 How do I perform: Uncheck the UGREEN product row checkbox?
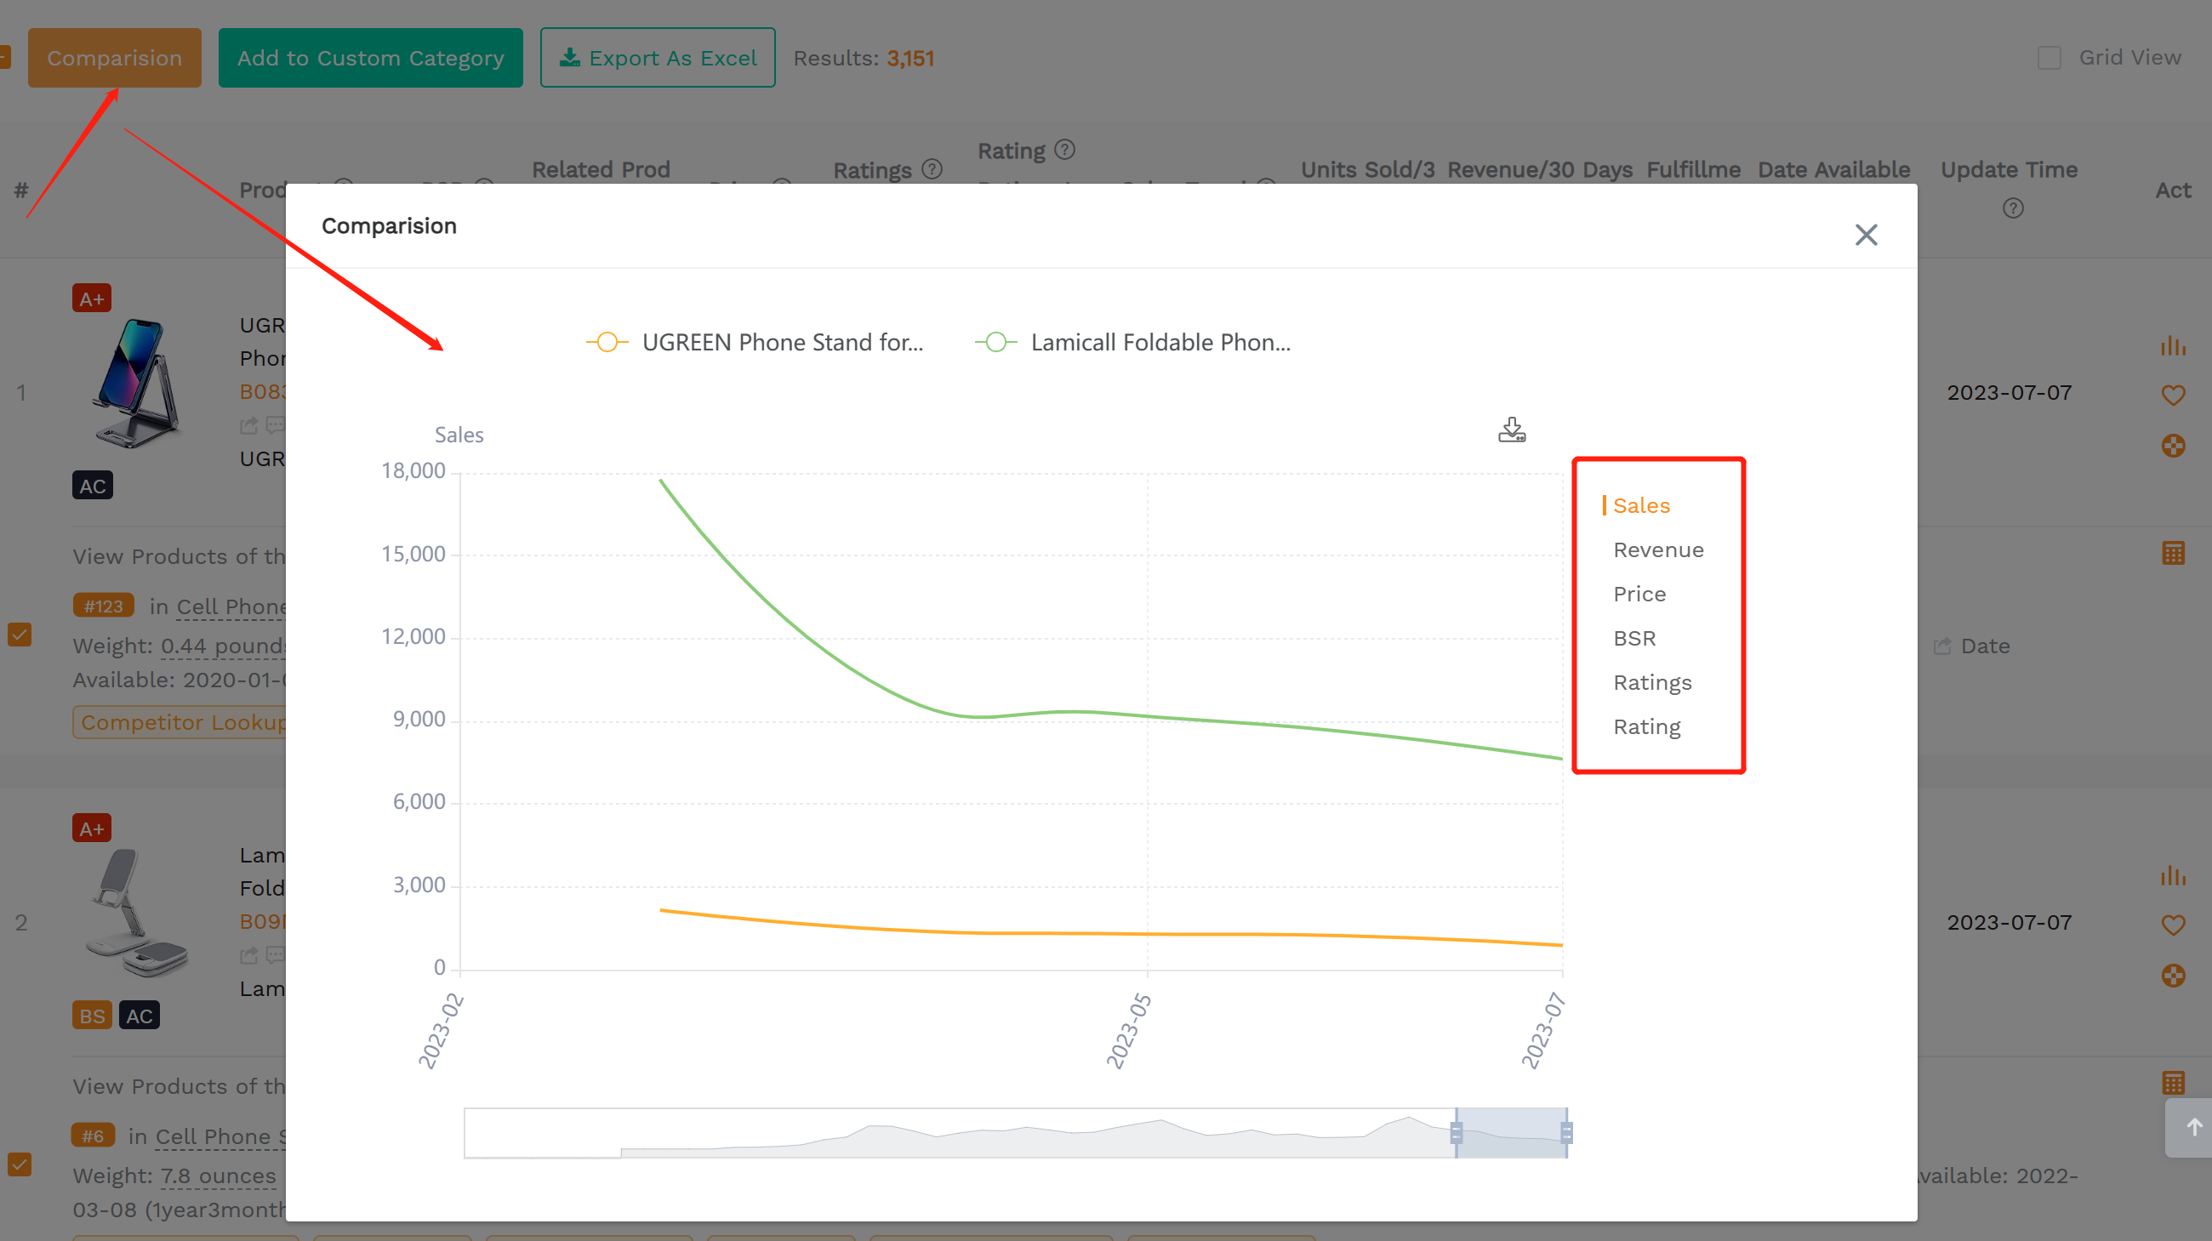[x=20, y=635]
